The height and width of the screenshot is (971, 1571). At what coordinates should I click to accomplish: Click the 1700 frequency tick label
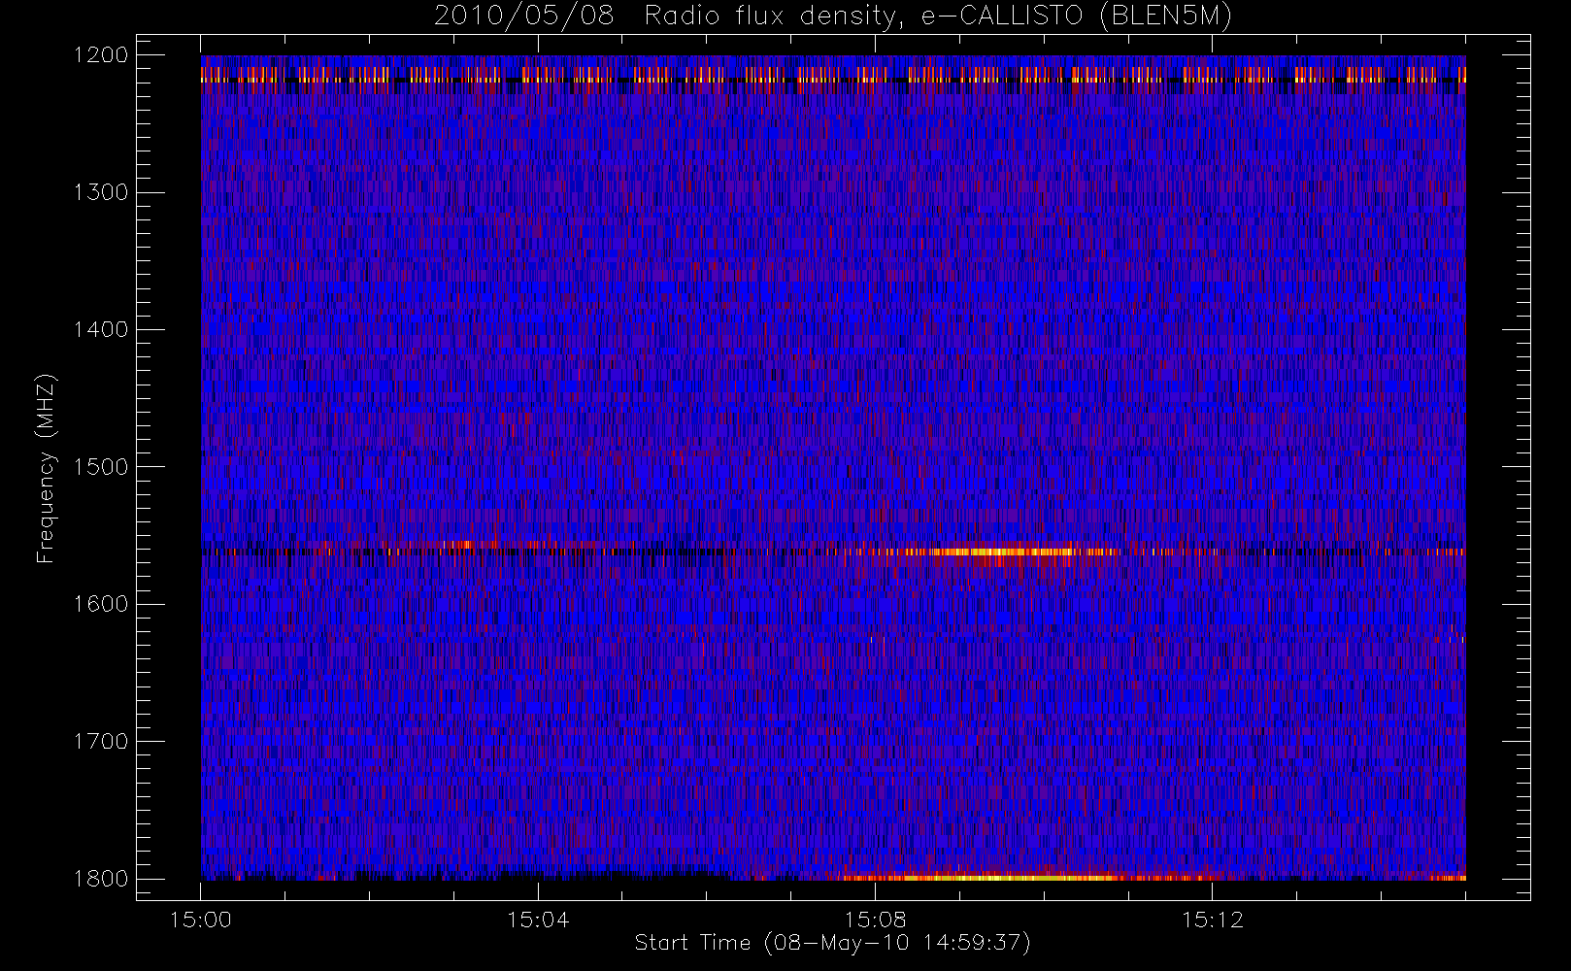(101, 741)
